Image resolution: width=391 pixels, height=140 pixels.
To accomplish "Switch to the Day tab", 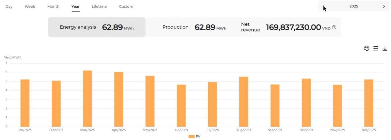I will click(x=9, y=7).
